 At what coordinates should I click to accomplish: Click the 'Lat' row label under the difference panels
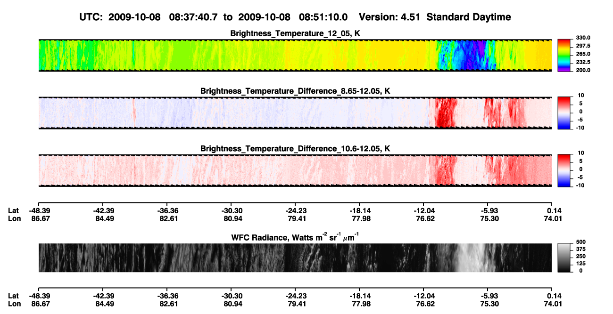[x=13, y=211]
